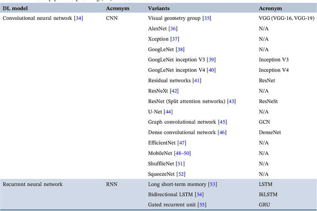Follow the ShuffleNet citation 51
317x211 pixels.
[x=181, y=164]
